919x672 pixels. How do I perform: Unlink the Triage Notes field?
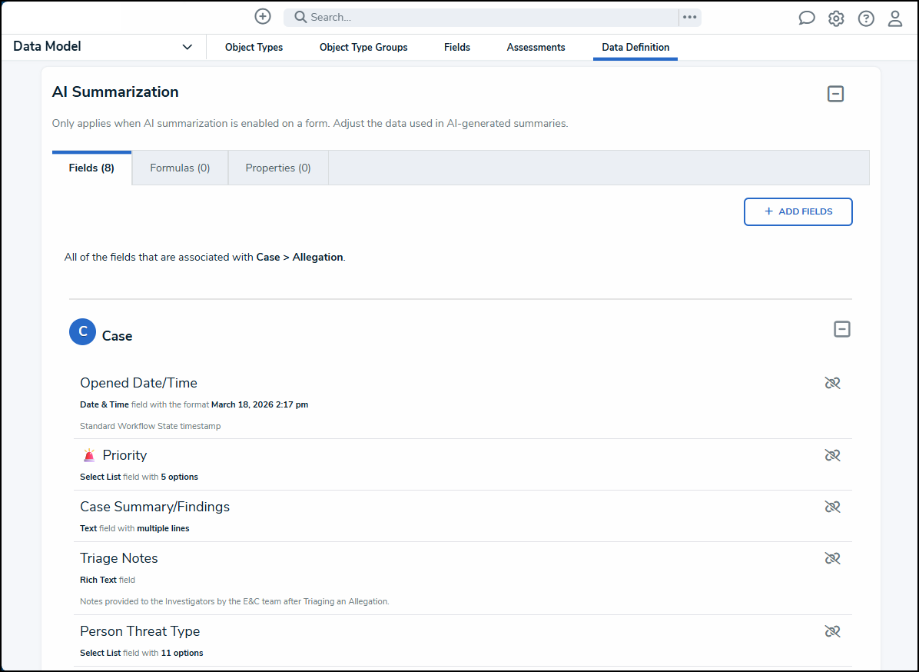832,558
